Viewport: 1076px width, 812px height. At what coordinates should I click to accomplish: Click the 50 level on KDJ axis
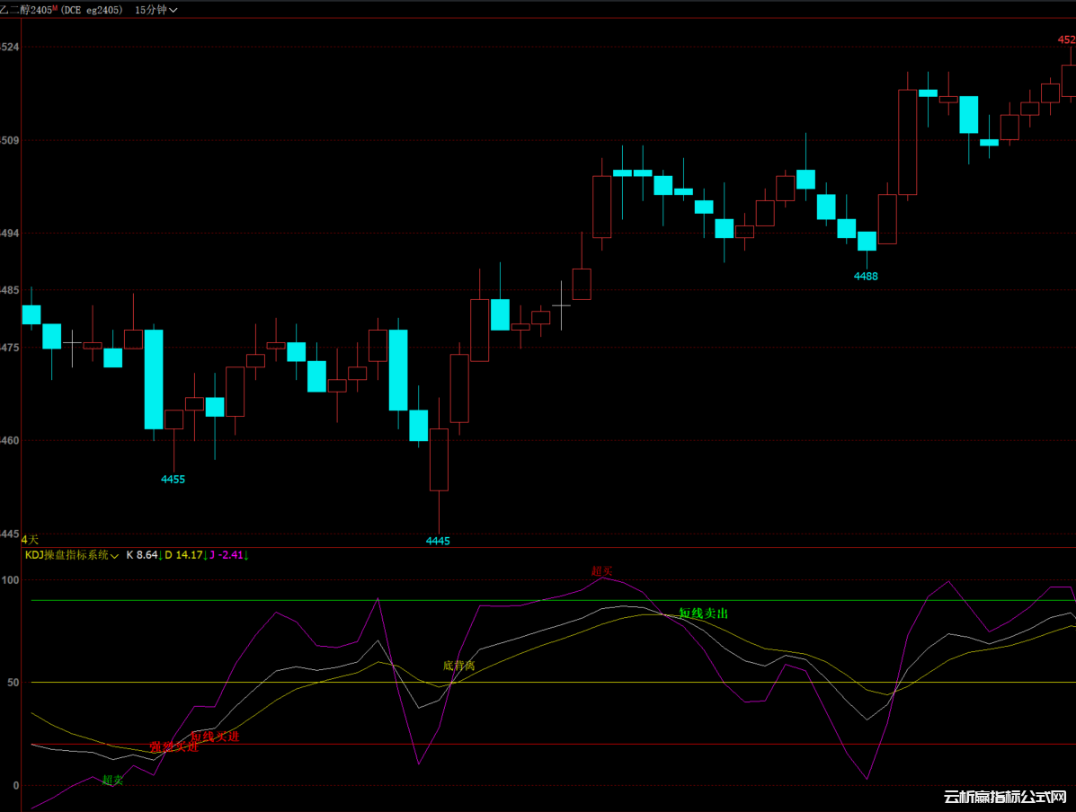click(13, 683)
